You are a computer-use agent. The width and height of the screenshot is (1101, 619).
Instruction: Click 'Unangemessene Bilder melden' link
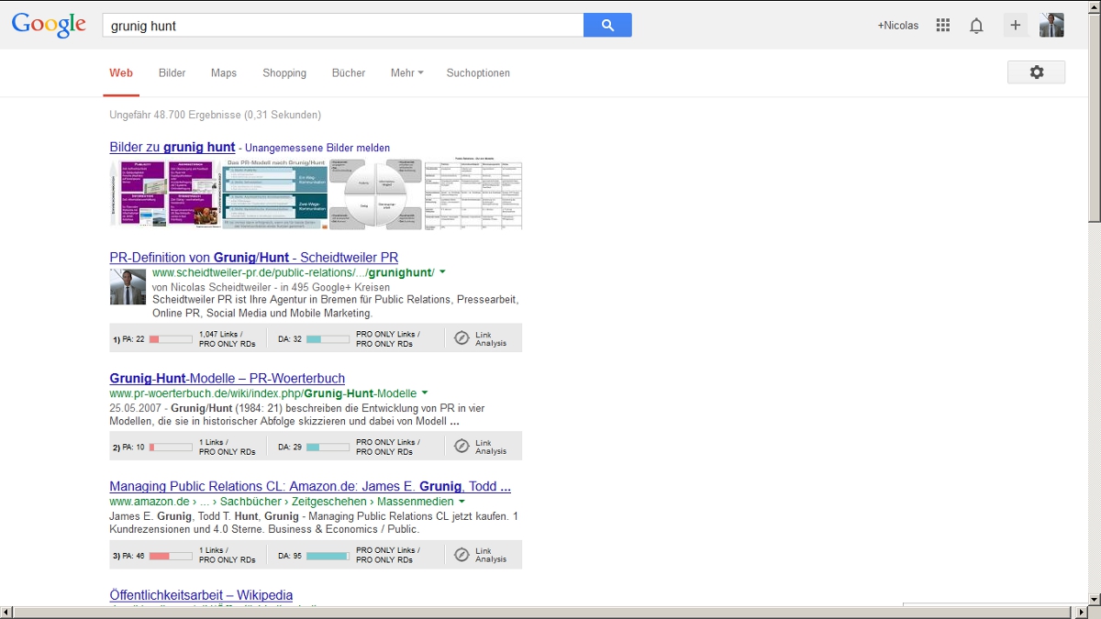[x=317, y=148]
